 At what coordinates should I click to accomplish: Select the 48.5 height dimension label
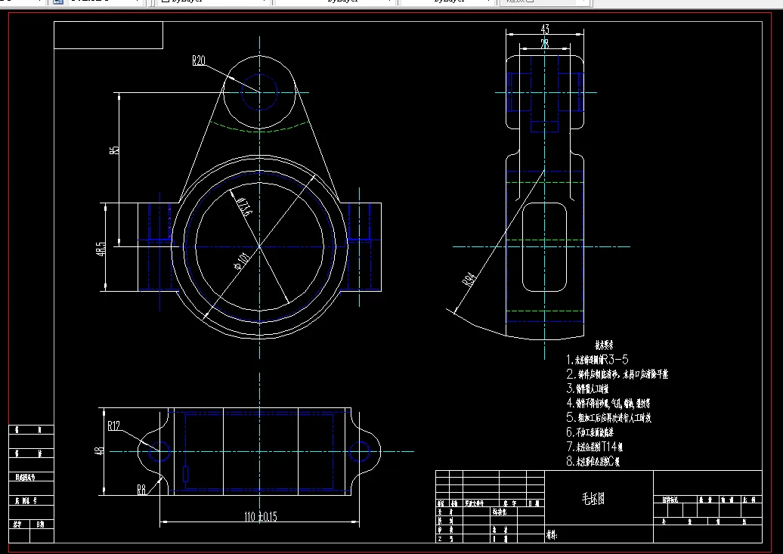(101, 249)
